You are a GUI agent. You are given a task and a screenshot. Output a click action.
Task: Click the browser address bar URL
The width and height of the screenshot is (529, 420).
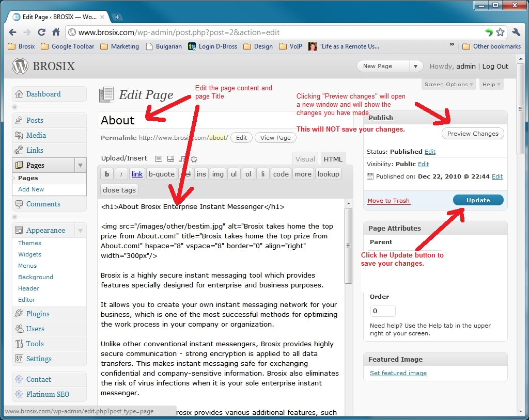[179, 33]
